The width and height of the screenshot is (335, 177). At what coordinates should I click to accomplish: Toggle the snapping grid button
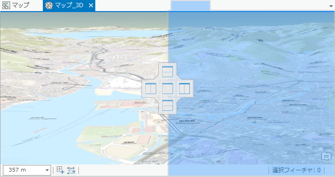pos(60,170)
